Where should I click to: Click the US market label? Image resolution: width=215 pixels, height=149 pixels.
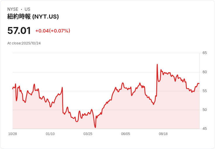coord(27,9)
